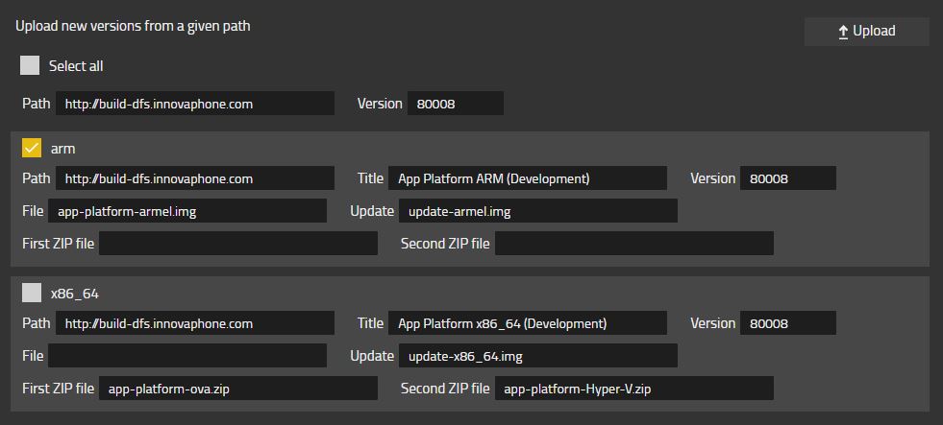Click the empty arm Second ZIP file field
This screenshot has width=943, height=425.
tap(633, 244)
